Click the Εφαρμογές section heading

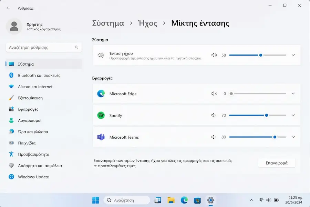(102, 78)
